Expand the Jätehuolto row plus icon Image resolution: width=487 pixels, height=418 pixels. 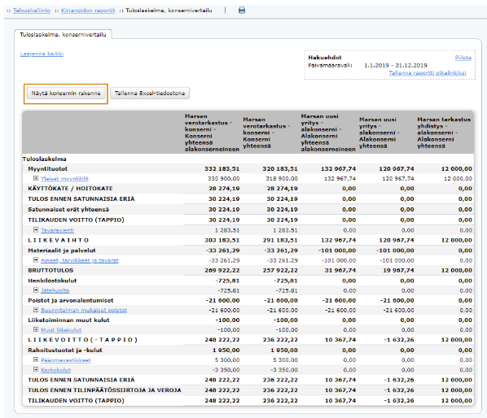(36, 290)
